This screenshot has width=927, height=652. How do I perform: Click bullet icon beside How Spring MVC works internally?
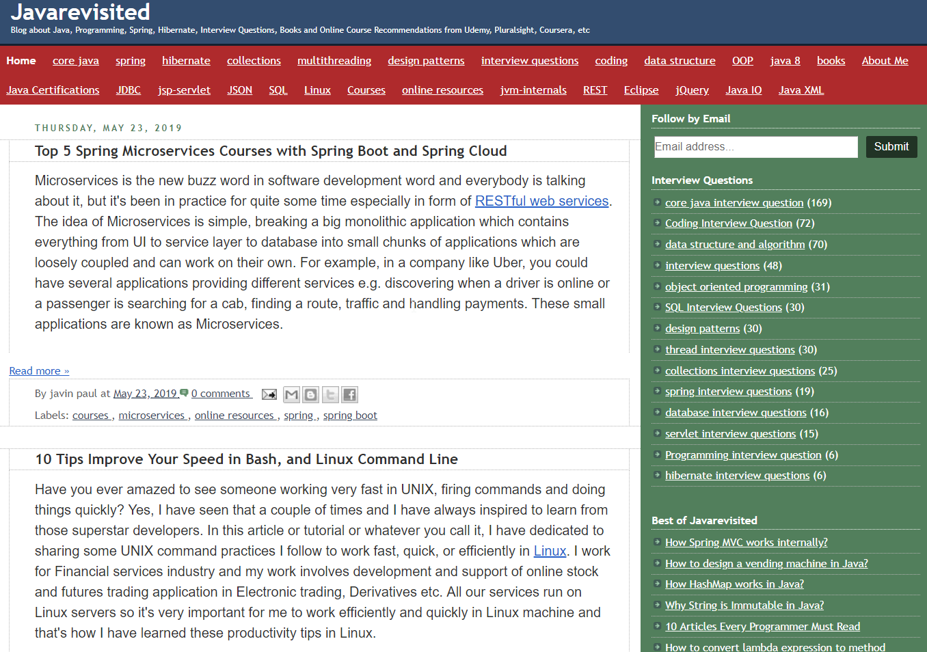click(657, 542)
